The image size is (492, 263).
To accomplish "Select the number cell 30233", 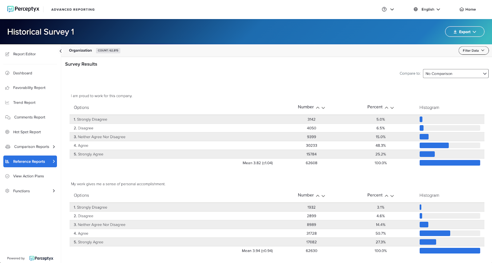I will (311, 145).
